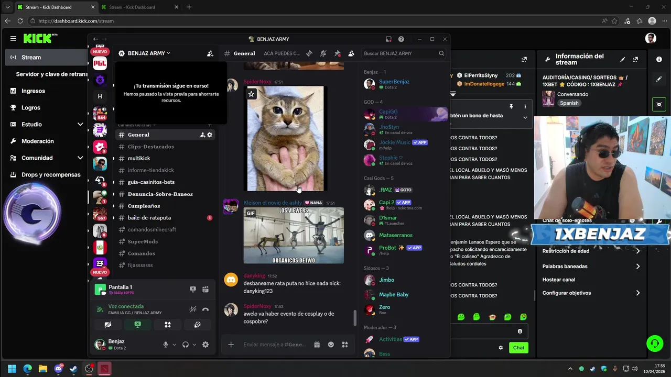The height and width of the screenshot is (377, 671).
Task: Click Discord message input field
Action: tap(275, 345)
